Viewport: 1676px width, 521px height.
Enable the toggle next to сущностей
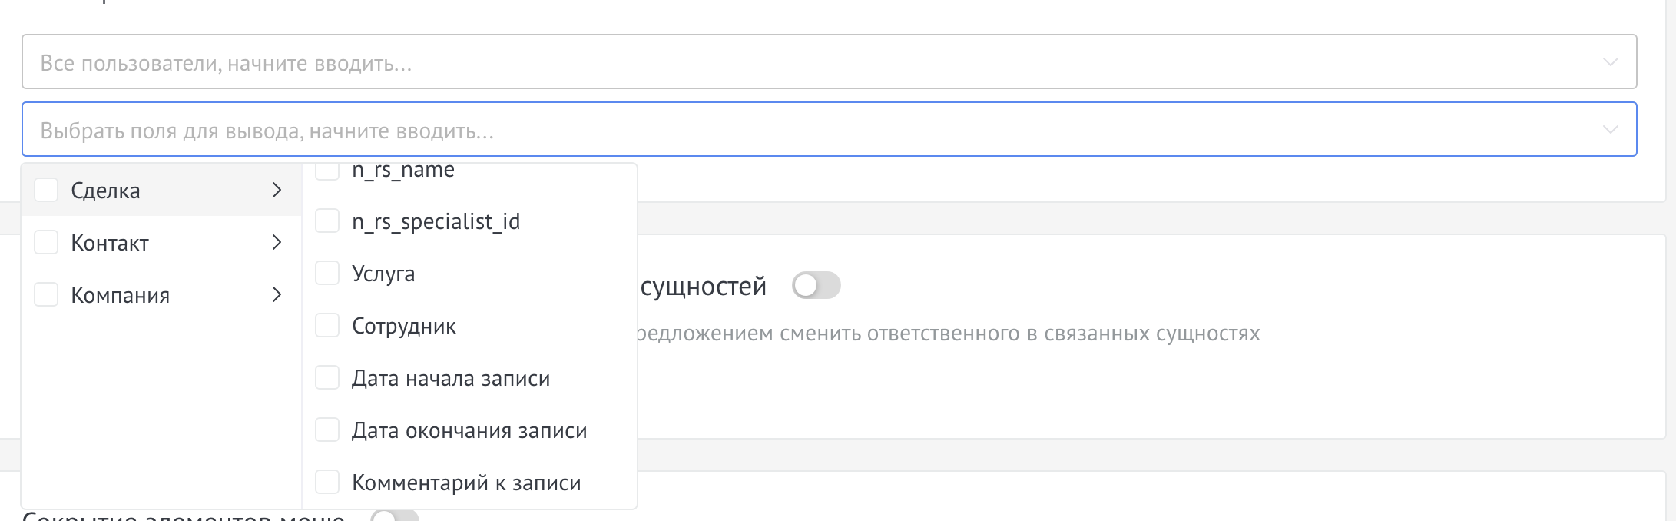[x=816, y=285]
